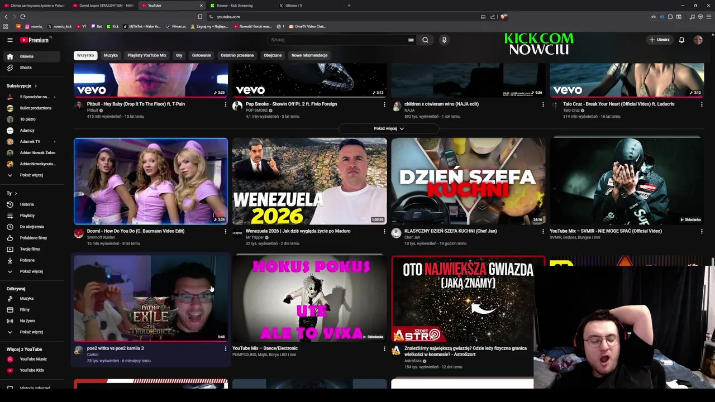Select Playlisty YouTube Mix chip

click(x=147, y=55)
